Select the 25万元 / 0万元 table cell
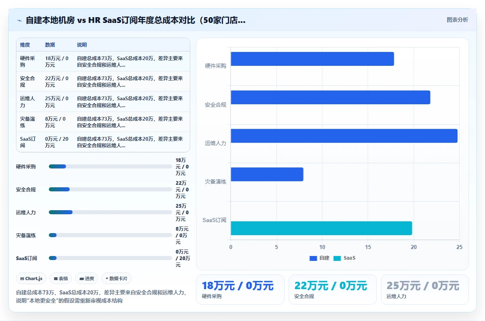 click(57, 102)
